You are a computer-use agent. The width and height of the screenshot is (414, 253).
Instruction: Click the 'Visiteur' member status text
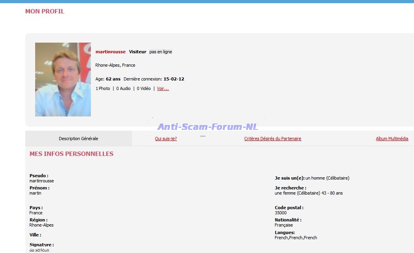(137, 52)
